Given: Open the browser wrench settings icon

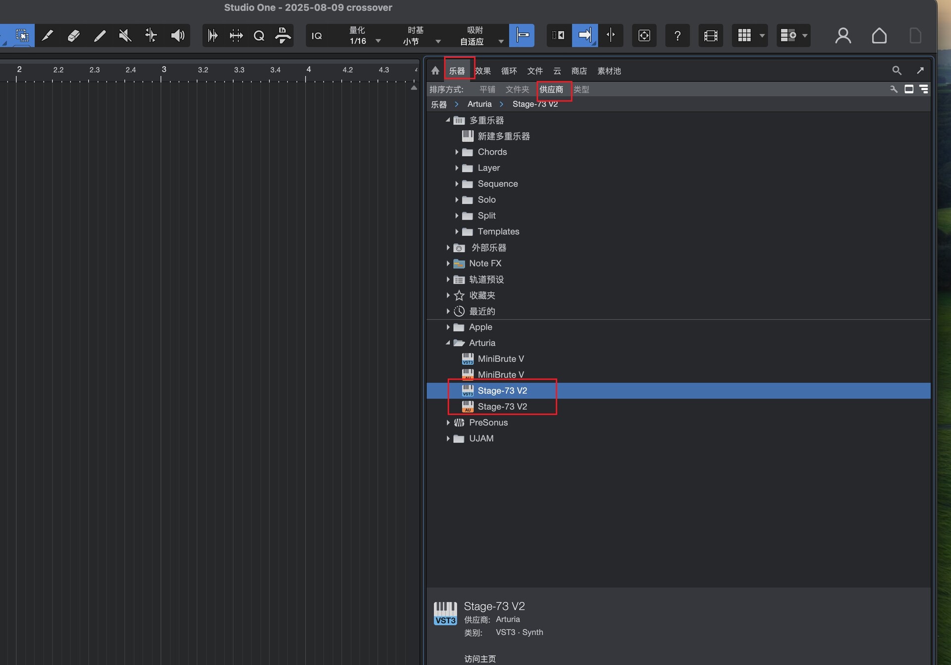Looking at the screenshot, I should [x=894, y=89].
